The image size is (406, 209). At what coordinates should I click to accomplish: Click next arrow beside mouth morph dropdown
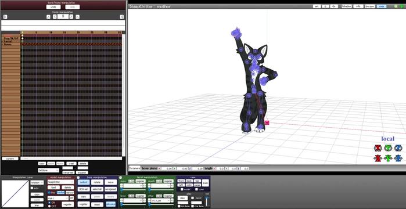click(172, 186)
